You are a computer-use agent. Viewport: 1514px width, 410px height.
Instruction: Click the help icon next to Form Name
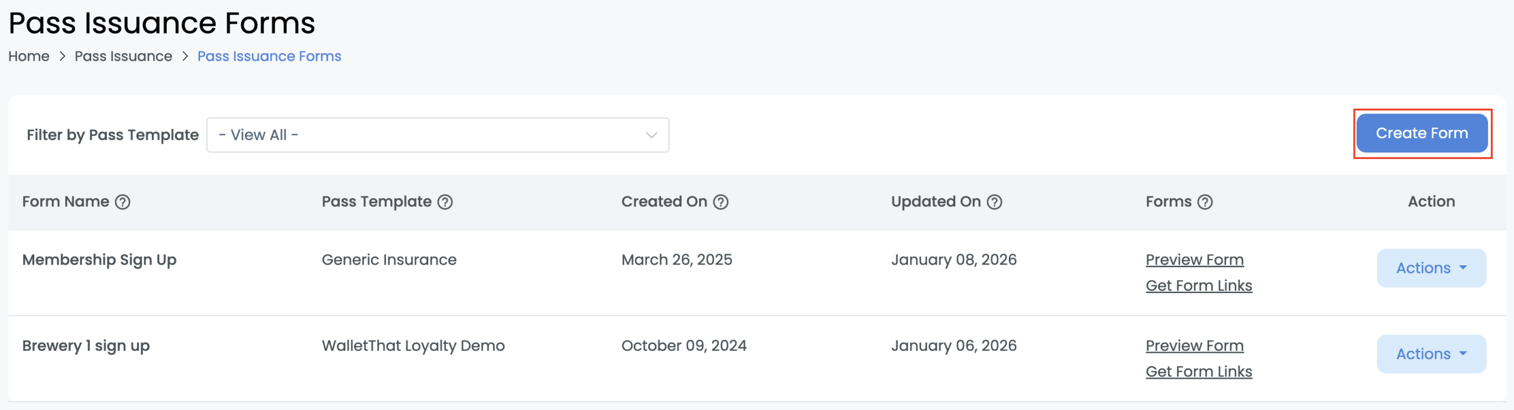[122, 202]
